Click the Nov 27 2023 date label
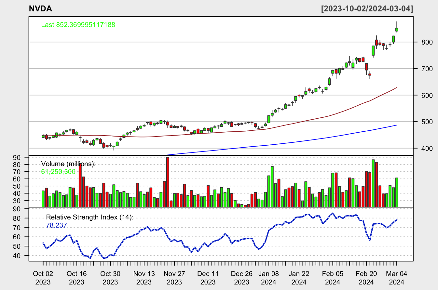Screen dimensions: 438x290 (174, 277)
